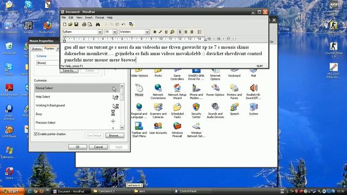The width and height of the screenshot is (347, 195).
Task: Open the font size 14 dropdown
Action: tap(115, 32)
